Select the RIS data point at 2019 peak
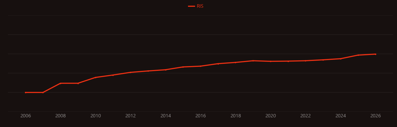This screenshot has height=127, width=397. (x=253, y=61)
